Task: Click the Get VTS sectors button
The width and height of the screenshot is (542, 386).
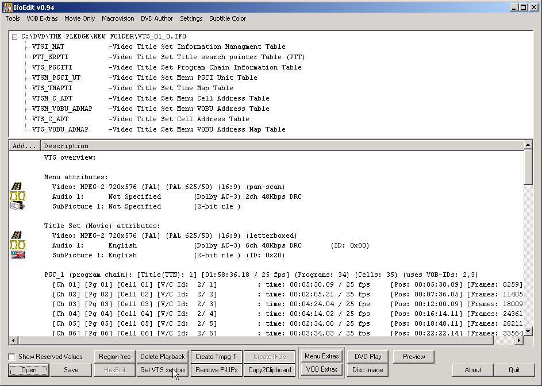Action: [x=163, y=370]
